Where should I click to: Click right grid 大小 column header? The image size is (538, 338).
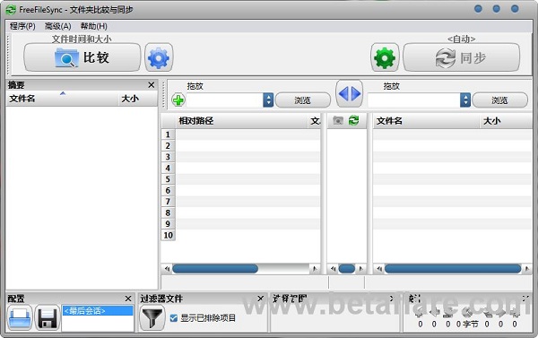tap(506, 121)
